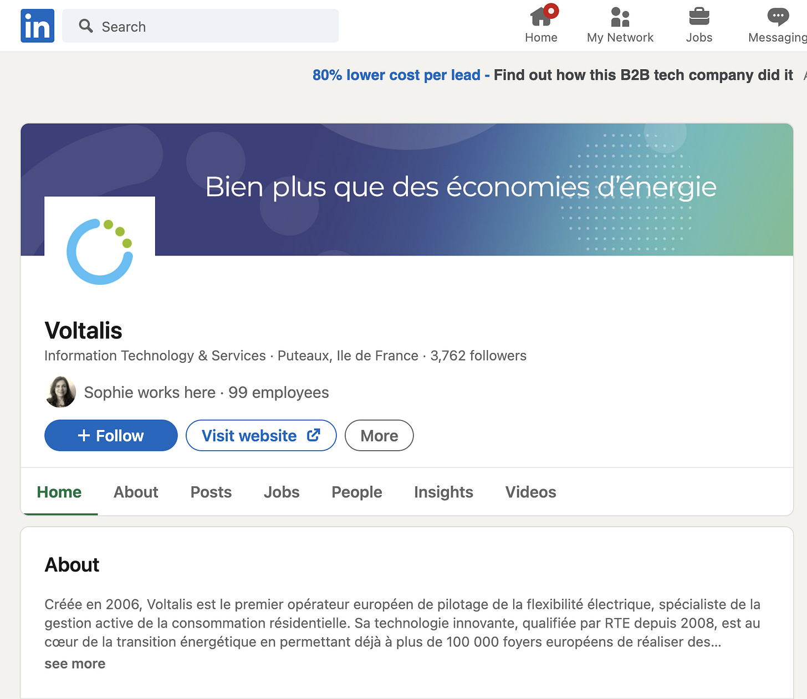Switch to the Insights tab
This screenshot has width=807, height=699.
[x=443, y=492]
